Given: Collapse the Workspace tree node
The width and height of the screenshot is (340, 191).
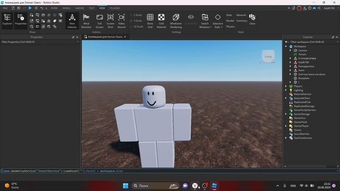Looking at the screenshot, I should (x=286, y=46).
